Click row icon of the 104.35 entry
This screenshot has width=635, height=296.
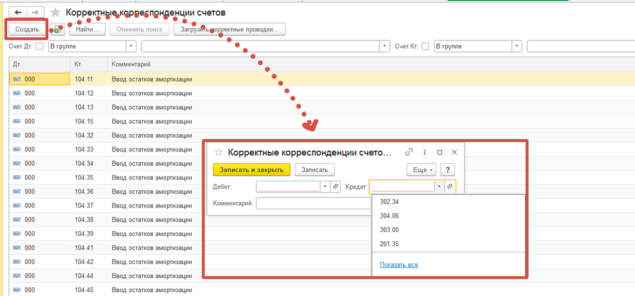(x=16, y=177)
